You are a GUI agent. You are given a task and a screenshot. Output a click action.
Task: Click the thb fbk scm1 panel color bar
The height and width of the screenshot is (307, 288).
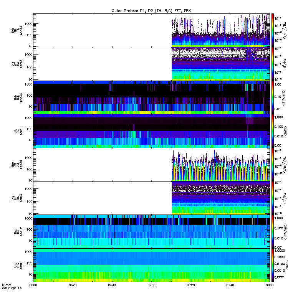pyautogui.click(x=273, y=131)
